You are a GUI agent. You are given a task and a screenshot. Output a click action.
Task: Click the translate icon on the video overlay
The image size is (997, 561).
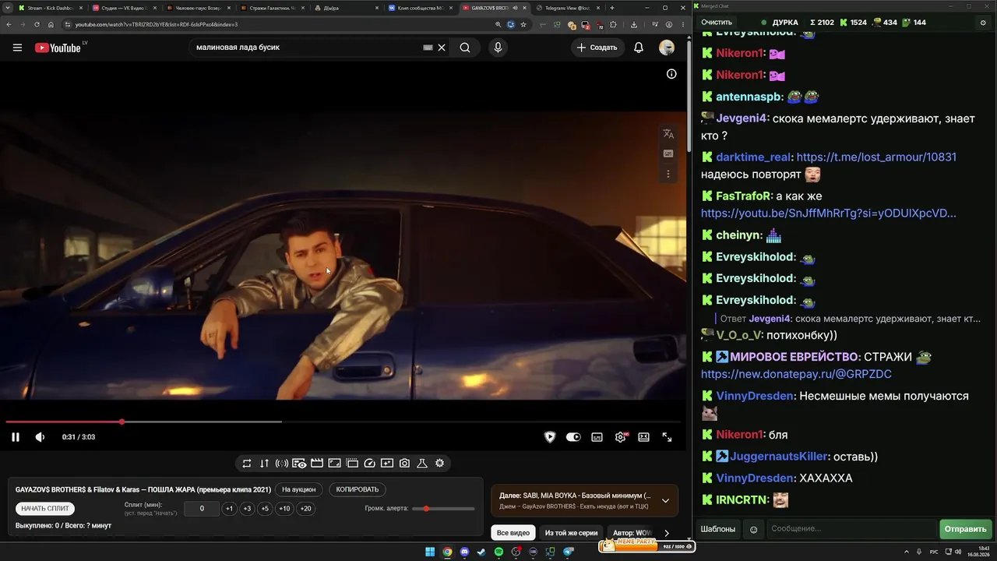tap(668, 134)
